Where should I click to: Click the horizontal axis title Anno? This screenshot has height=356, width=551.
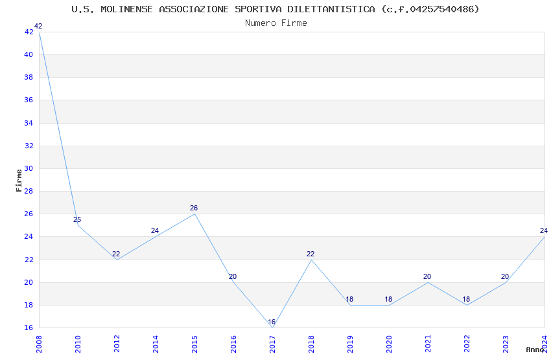(x=535, y=350)
